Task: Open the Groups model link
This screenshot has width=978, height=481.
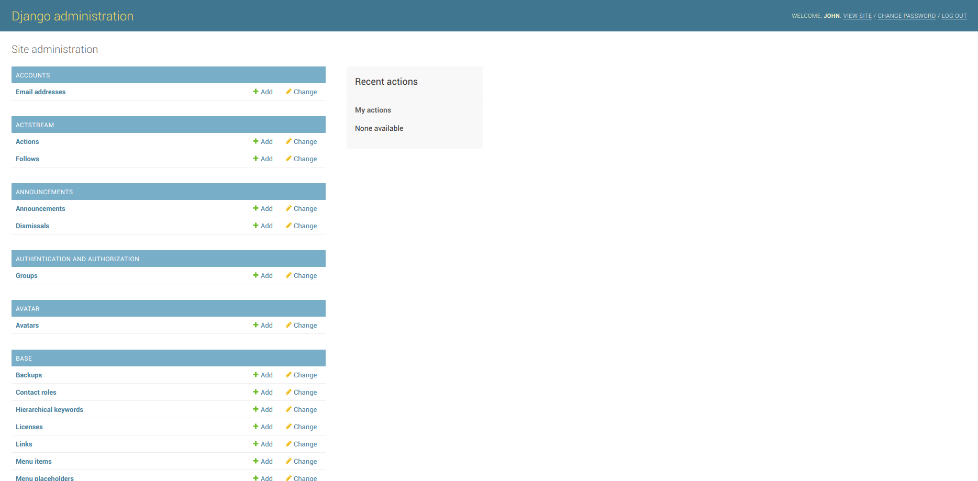Action: pyautogui.click(x=27, y=276)
